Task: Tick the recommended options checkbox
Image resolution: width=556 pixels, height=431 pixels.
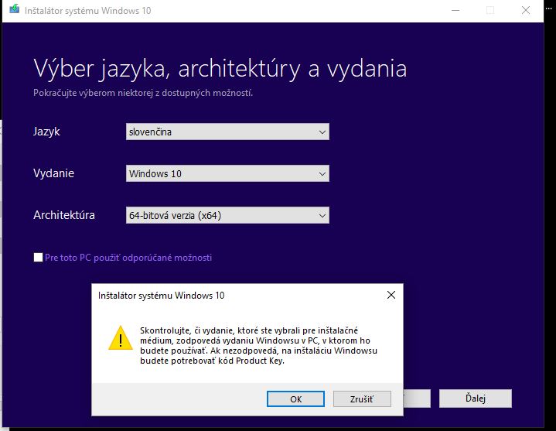Action: [x=38, y=257]
